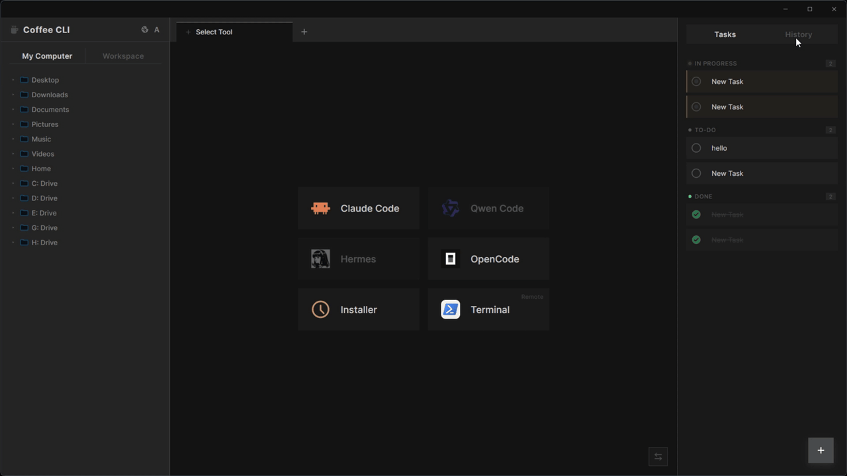
Task: Click the "hello" task text
Action: (719, 148)
